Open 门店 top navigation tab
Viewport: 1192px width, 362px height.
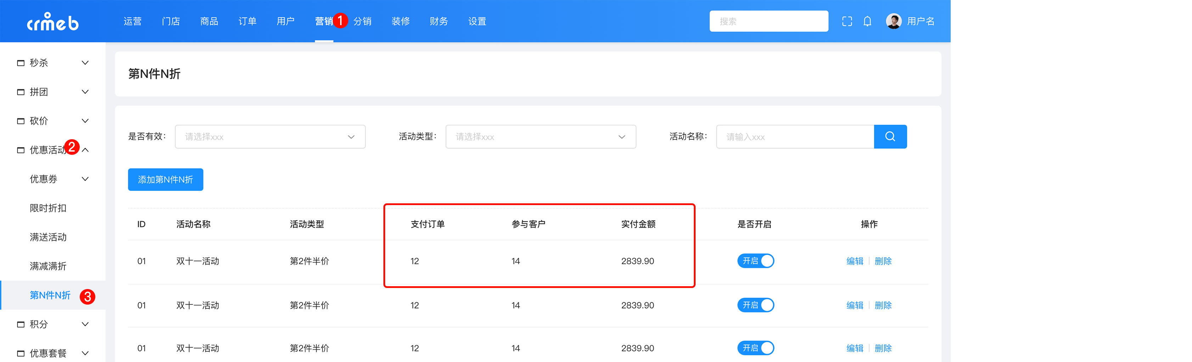click(171, 21)
